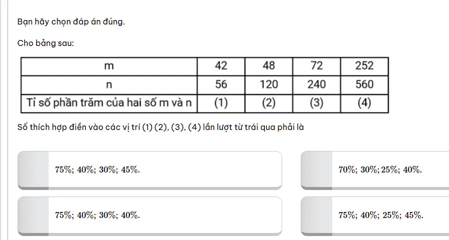This screenshot has height=240, width=449.
Task: Select answer 70%; 30%; 25%; 40%.
Action: coord(375,170)
